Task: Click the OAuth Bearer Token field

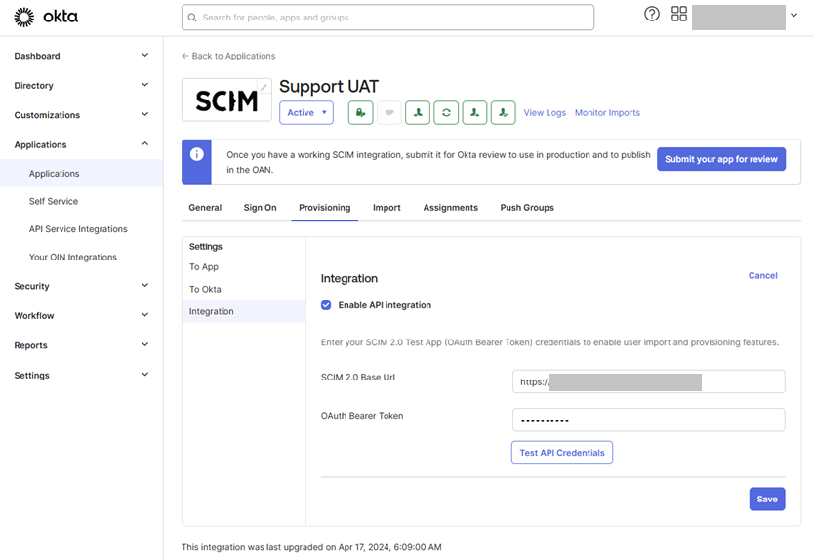Action: click(x=648, y=420)
